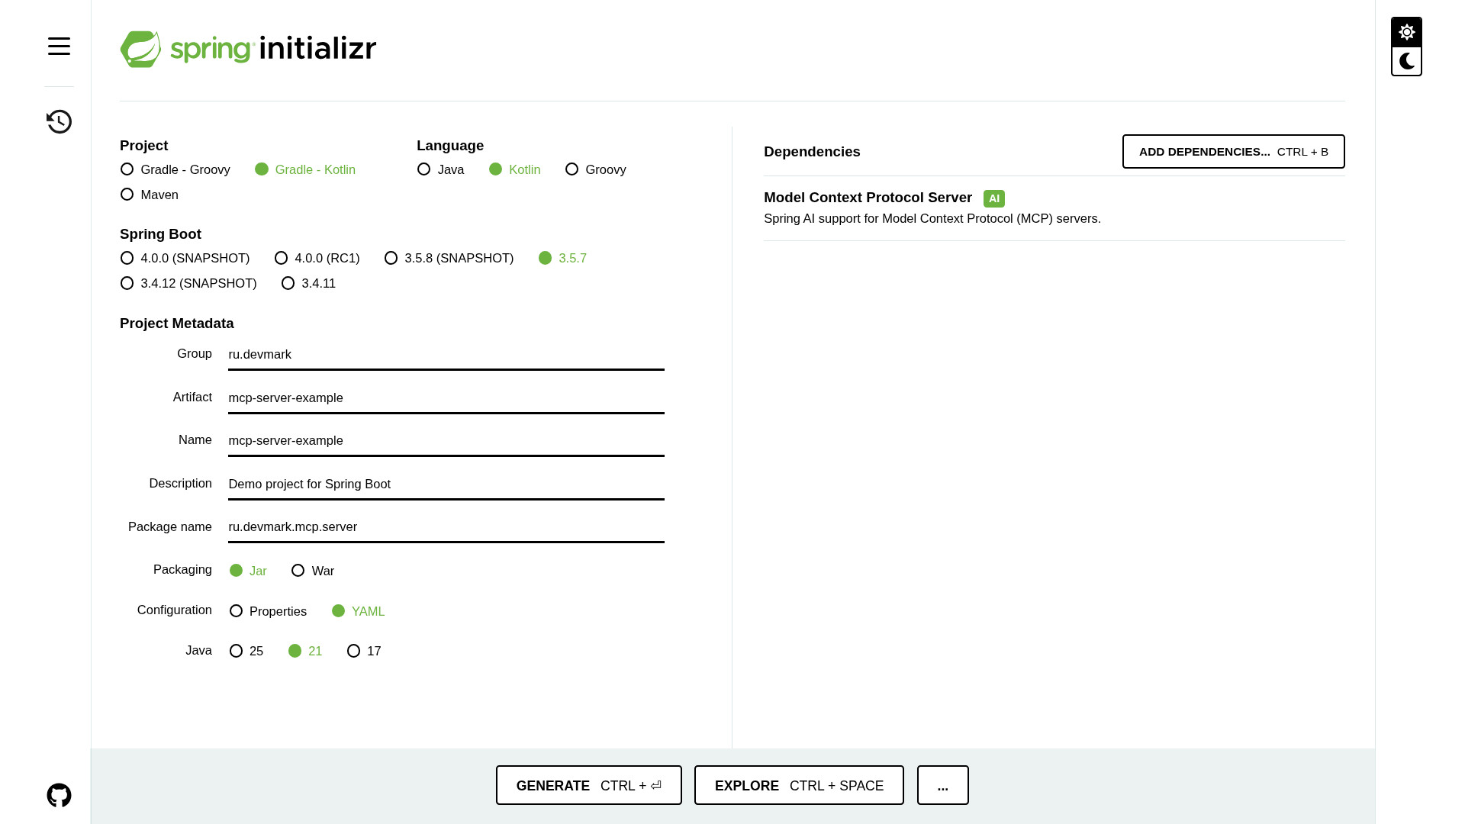This screenshot has height=824, width=1465.
Task: Click the Group input field
Action: (446, 355)
